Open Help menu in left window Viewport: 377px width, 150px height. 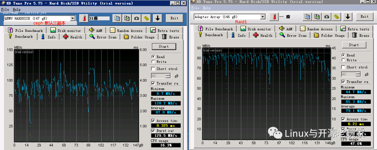click(17, 9)
